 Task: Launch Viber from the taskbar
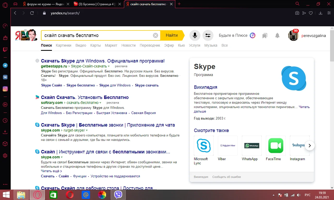coord(118,195)
